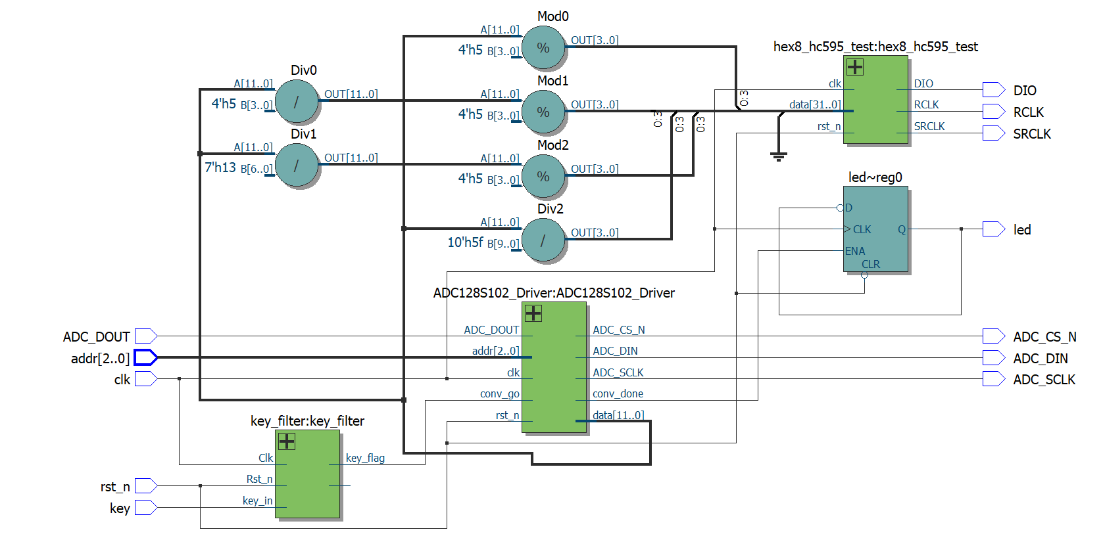Select the ADC128S102_Driver instance block
The image size is (1103, 536).
[x=554, y=367]
